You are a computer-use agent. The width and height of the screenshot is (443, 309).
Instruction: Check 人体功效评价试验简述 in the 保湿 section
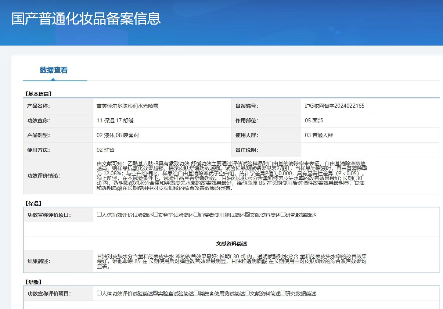coord(100,215)
